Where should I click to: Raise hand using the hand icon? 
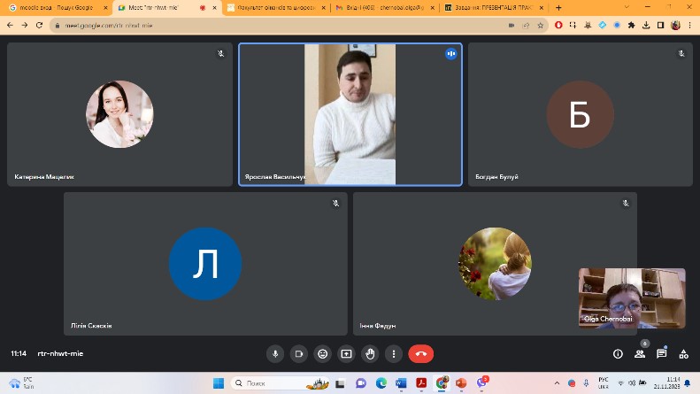tap(370, 354)
